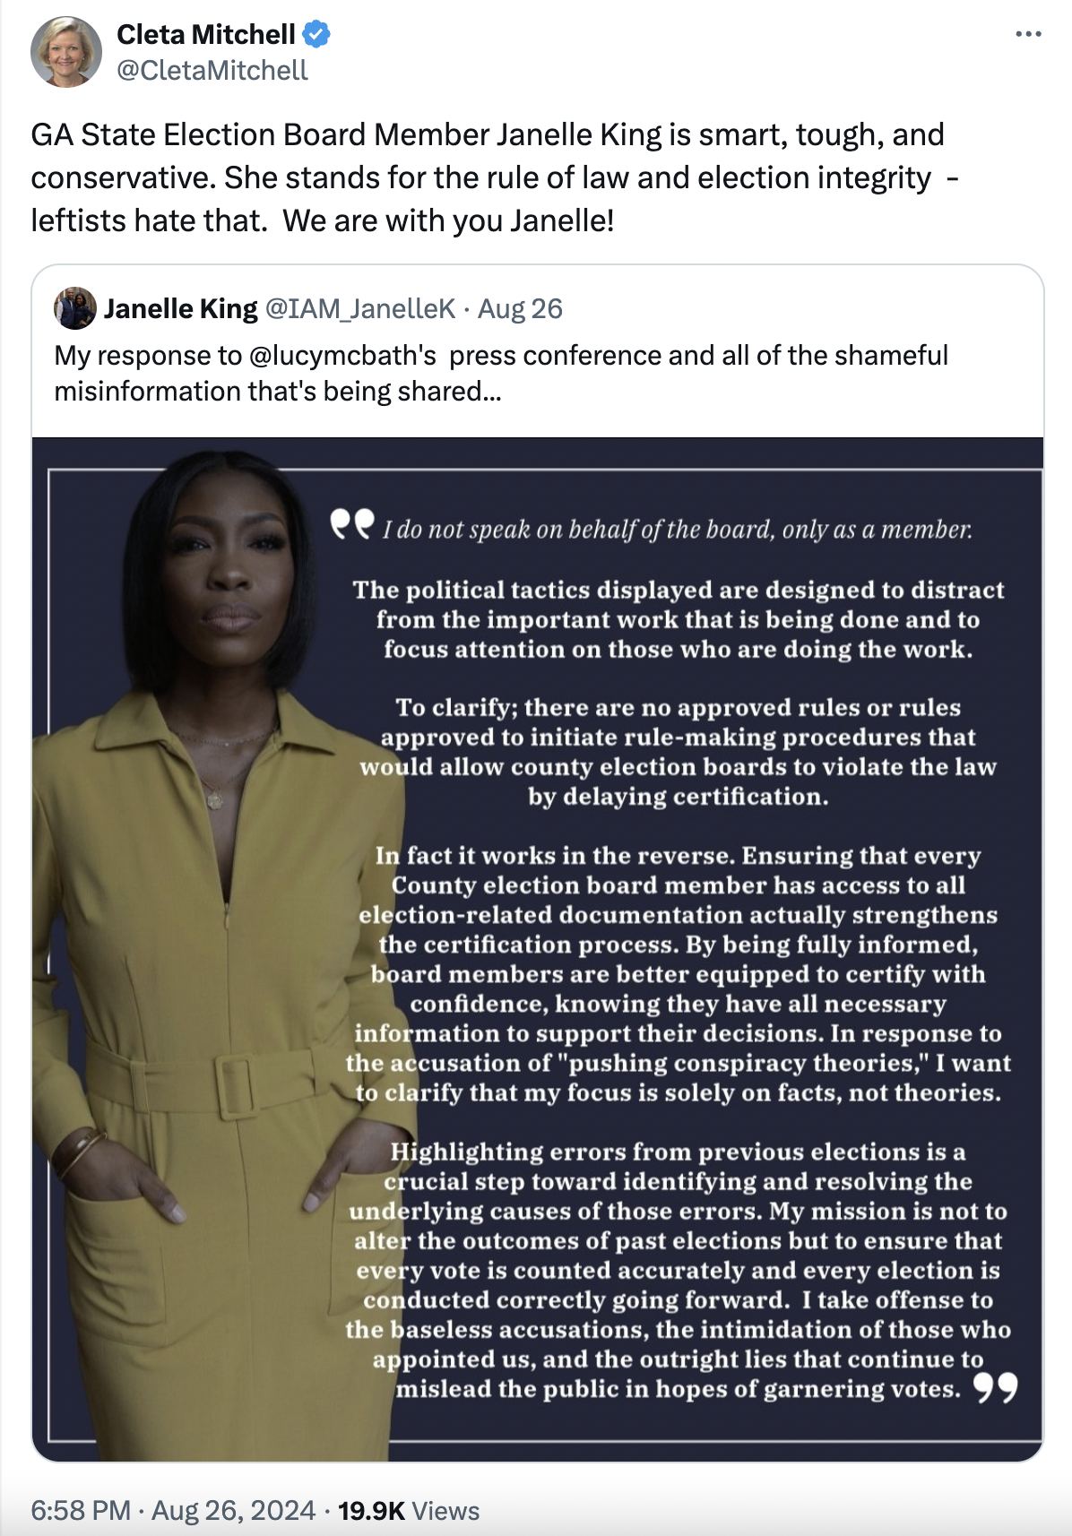This screenshot has height=1536, width=1072.
Task: View the 19.9K Views count
Action: click(409, 1510)
